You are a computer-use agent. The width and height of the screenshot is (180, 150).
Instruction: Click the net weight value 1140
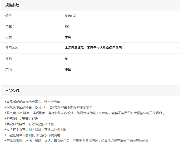[x=67, y=26]
